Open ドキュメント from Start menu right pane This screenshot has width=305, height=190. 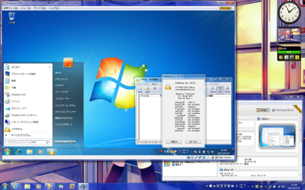coord(62,79)
